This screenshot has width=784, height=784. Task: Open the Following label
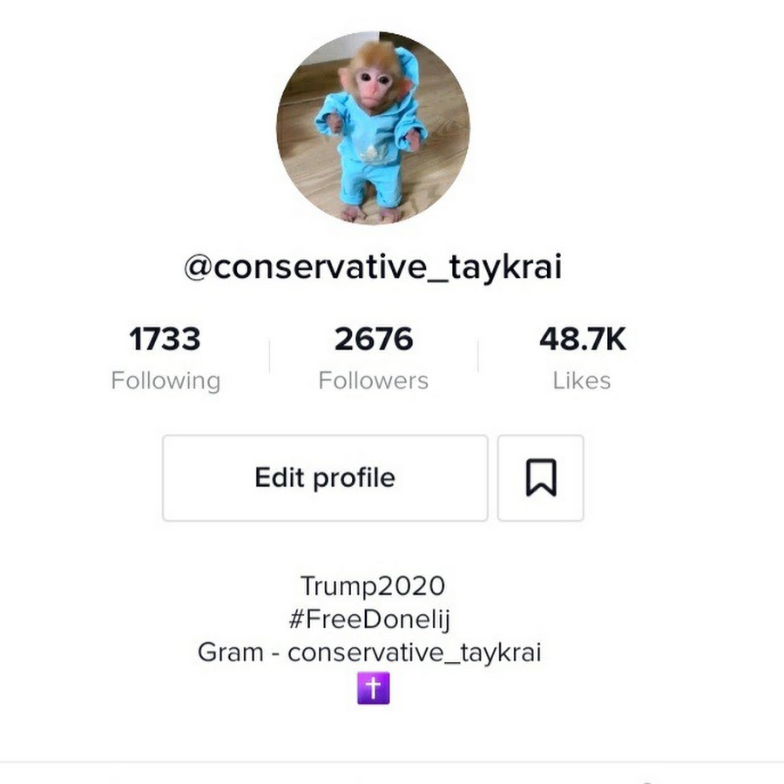click(166, 381)
